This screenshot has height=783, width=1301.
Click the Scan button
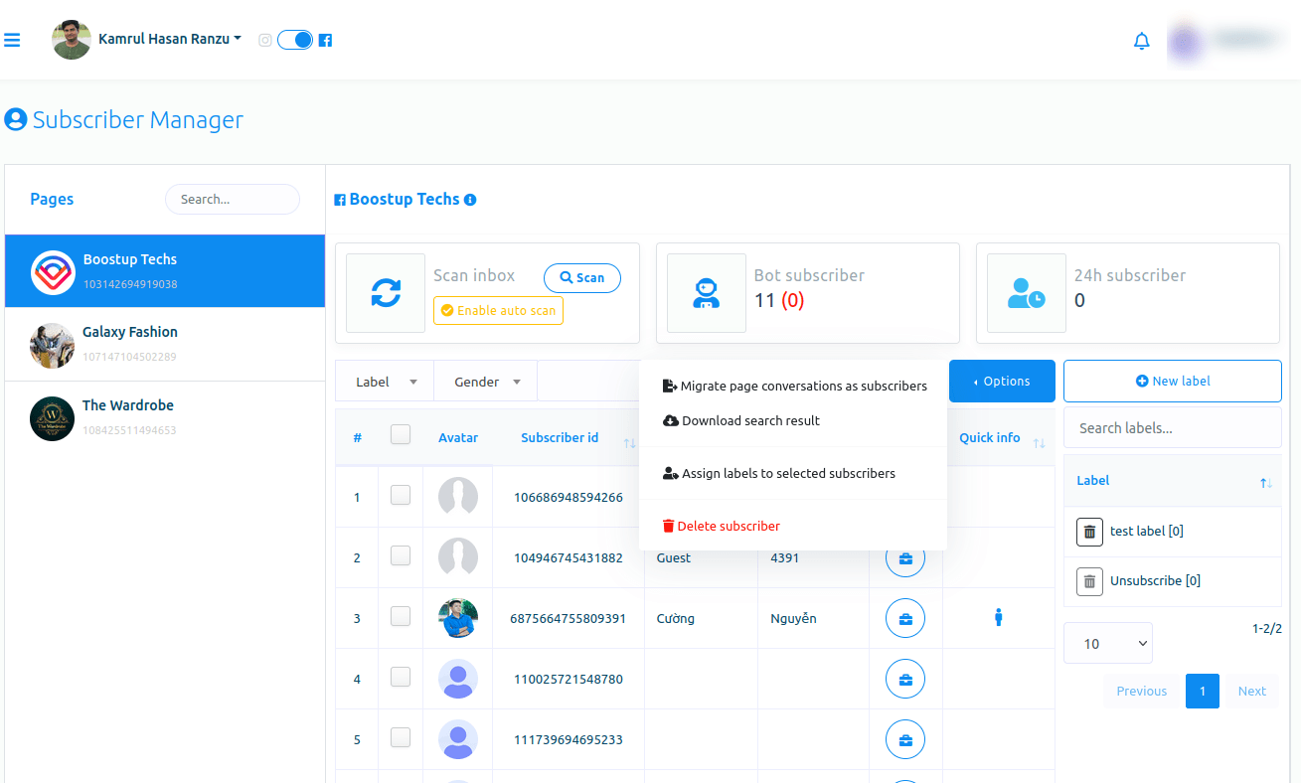581,278
